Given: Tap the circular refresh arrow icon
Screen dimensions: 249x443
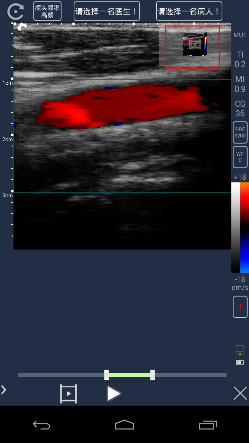Looking at the screenshot, I should click(16, 12).
